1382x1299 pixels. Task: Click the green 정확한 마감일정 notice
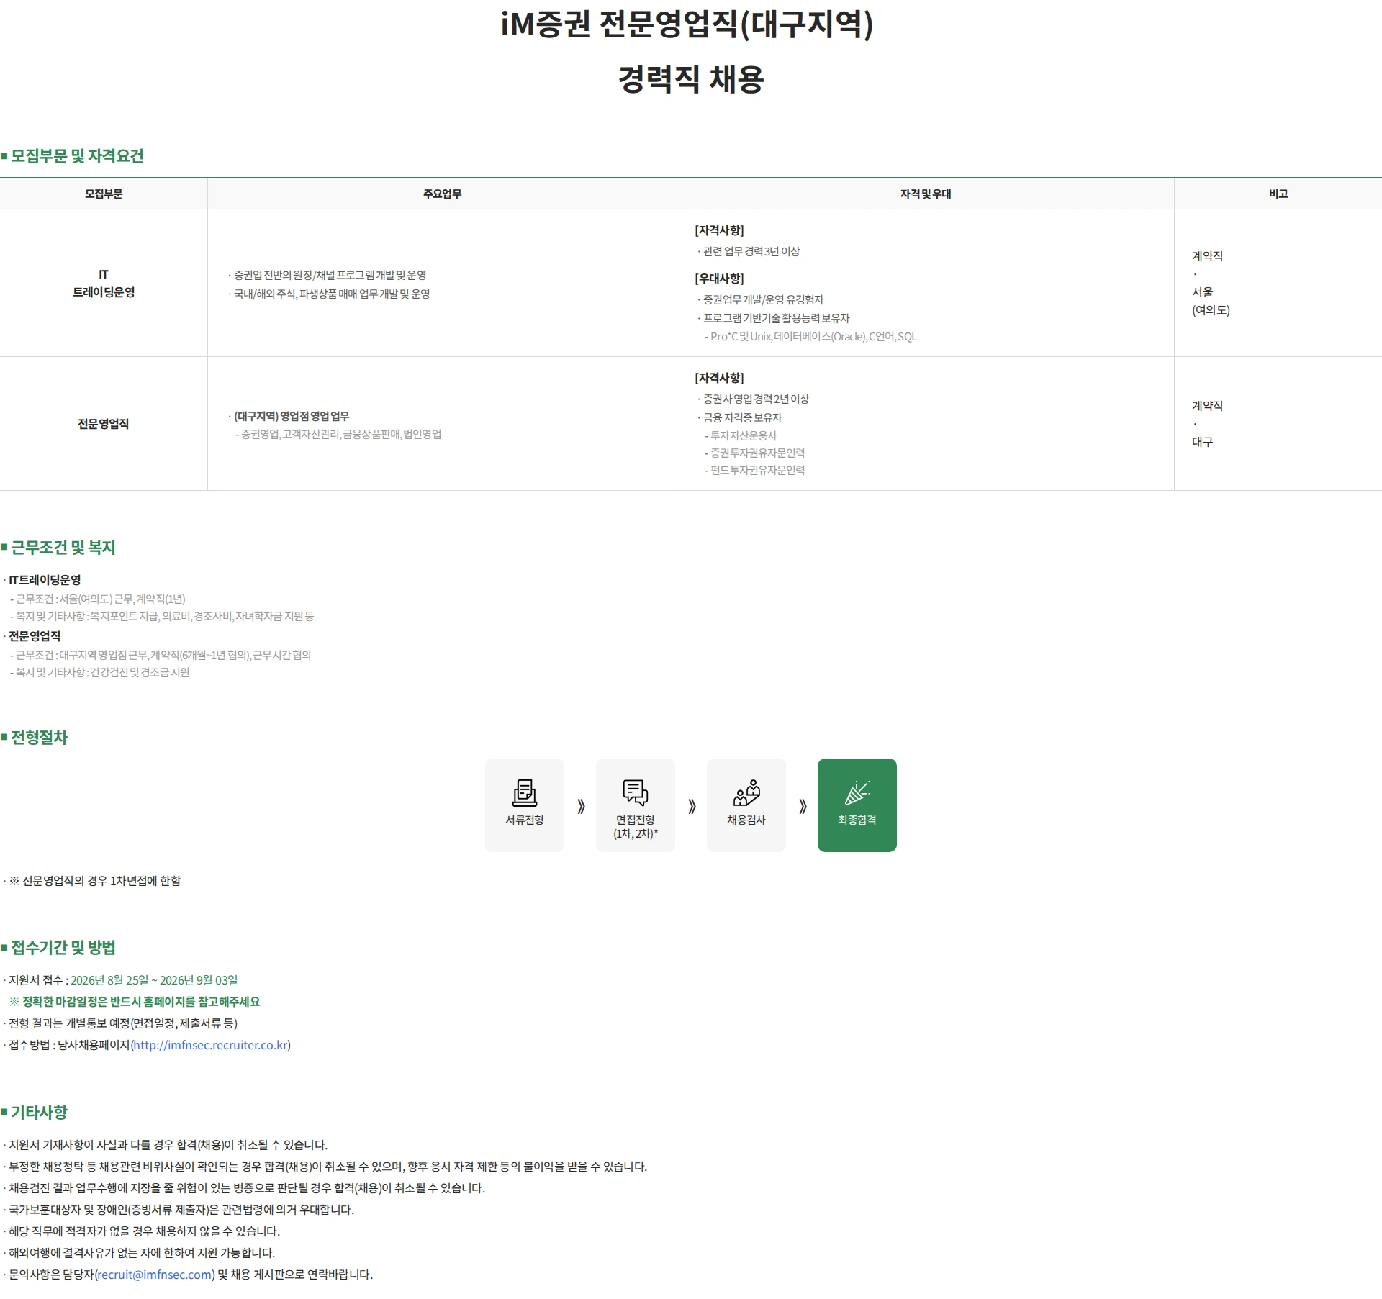click(135, 1002)
